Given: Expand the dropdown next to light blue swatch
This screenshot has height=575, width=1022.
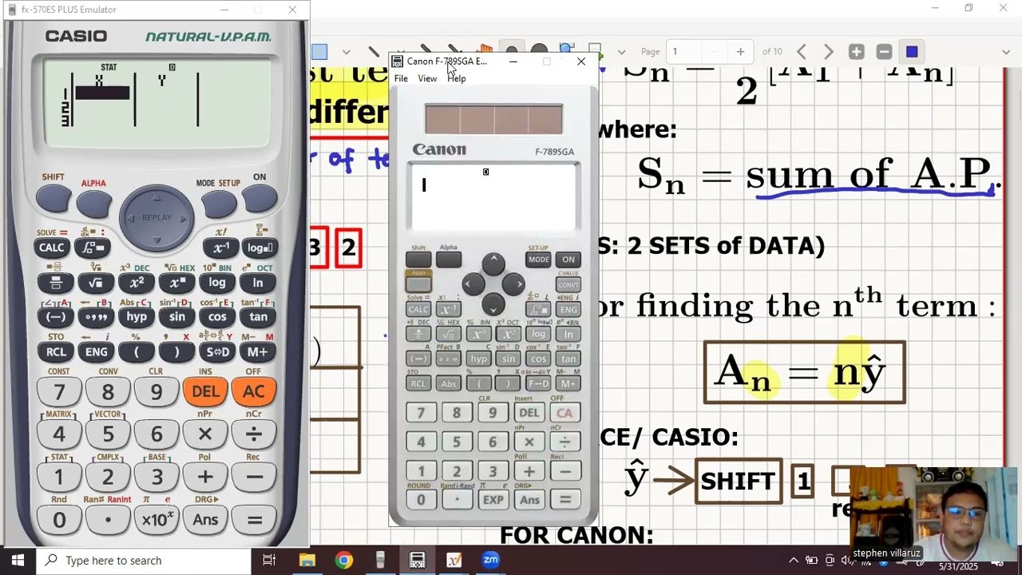Looking at the screenshot, I should pos(346,52).
